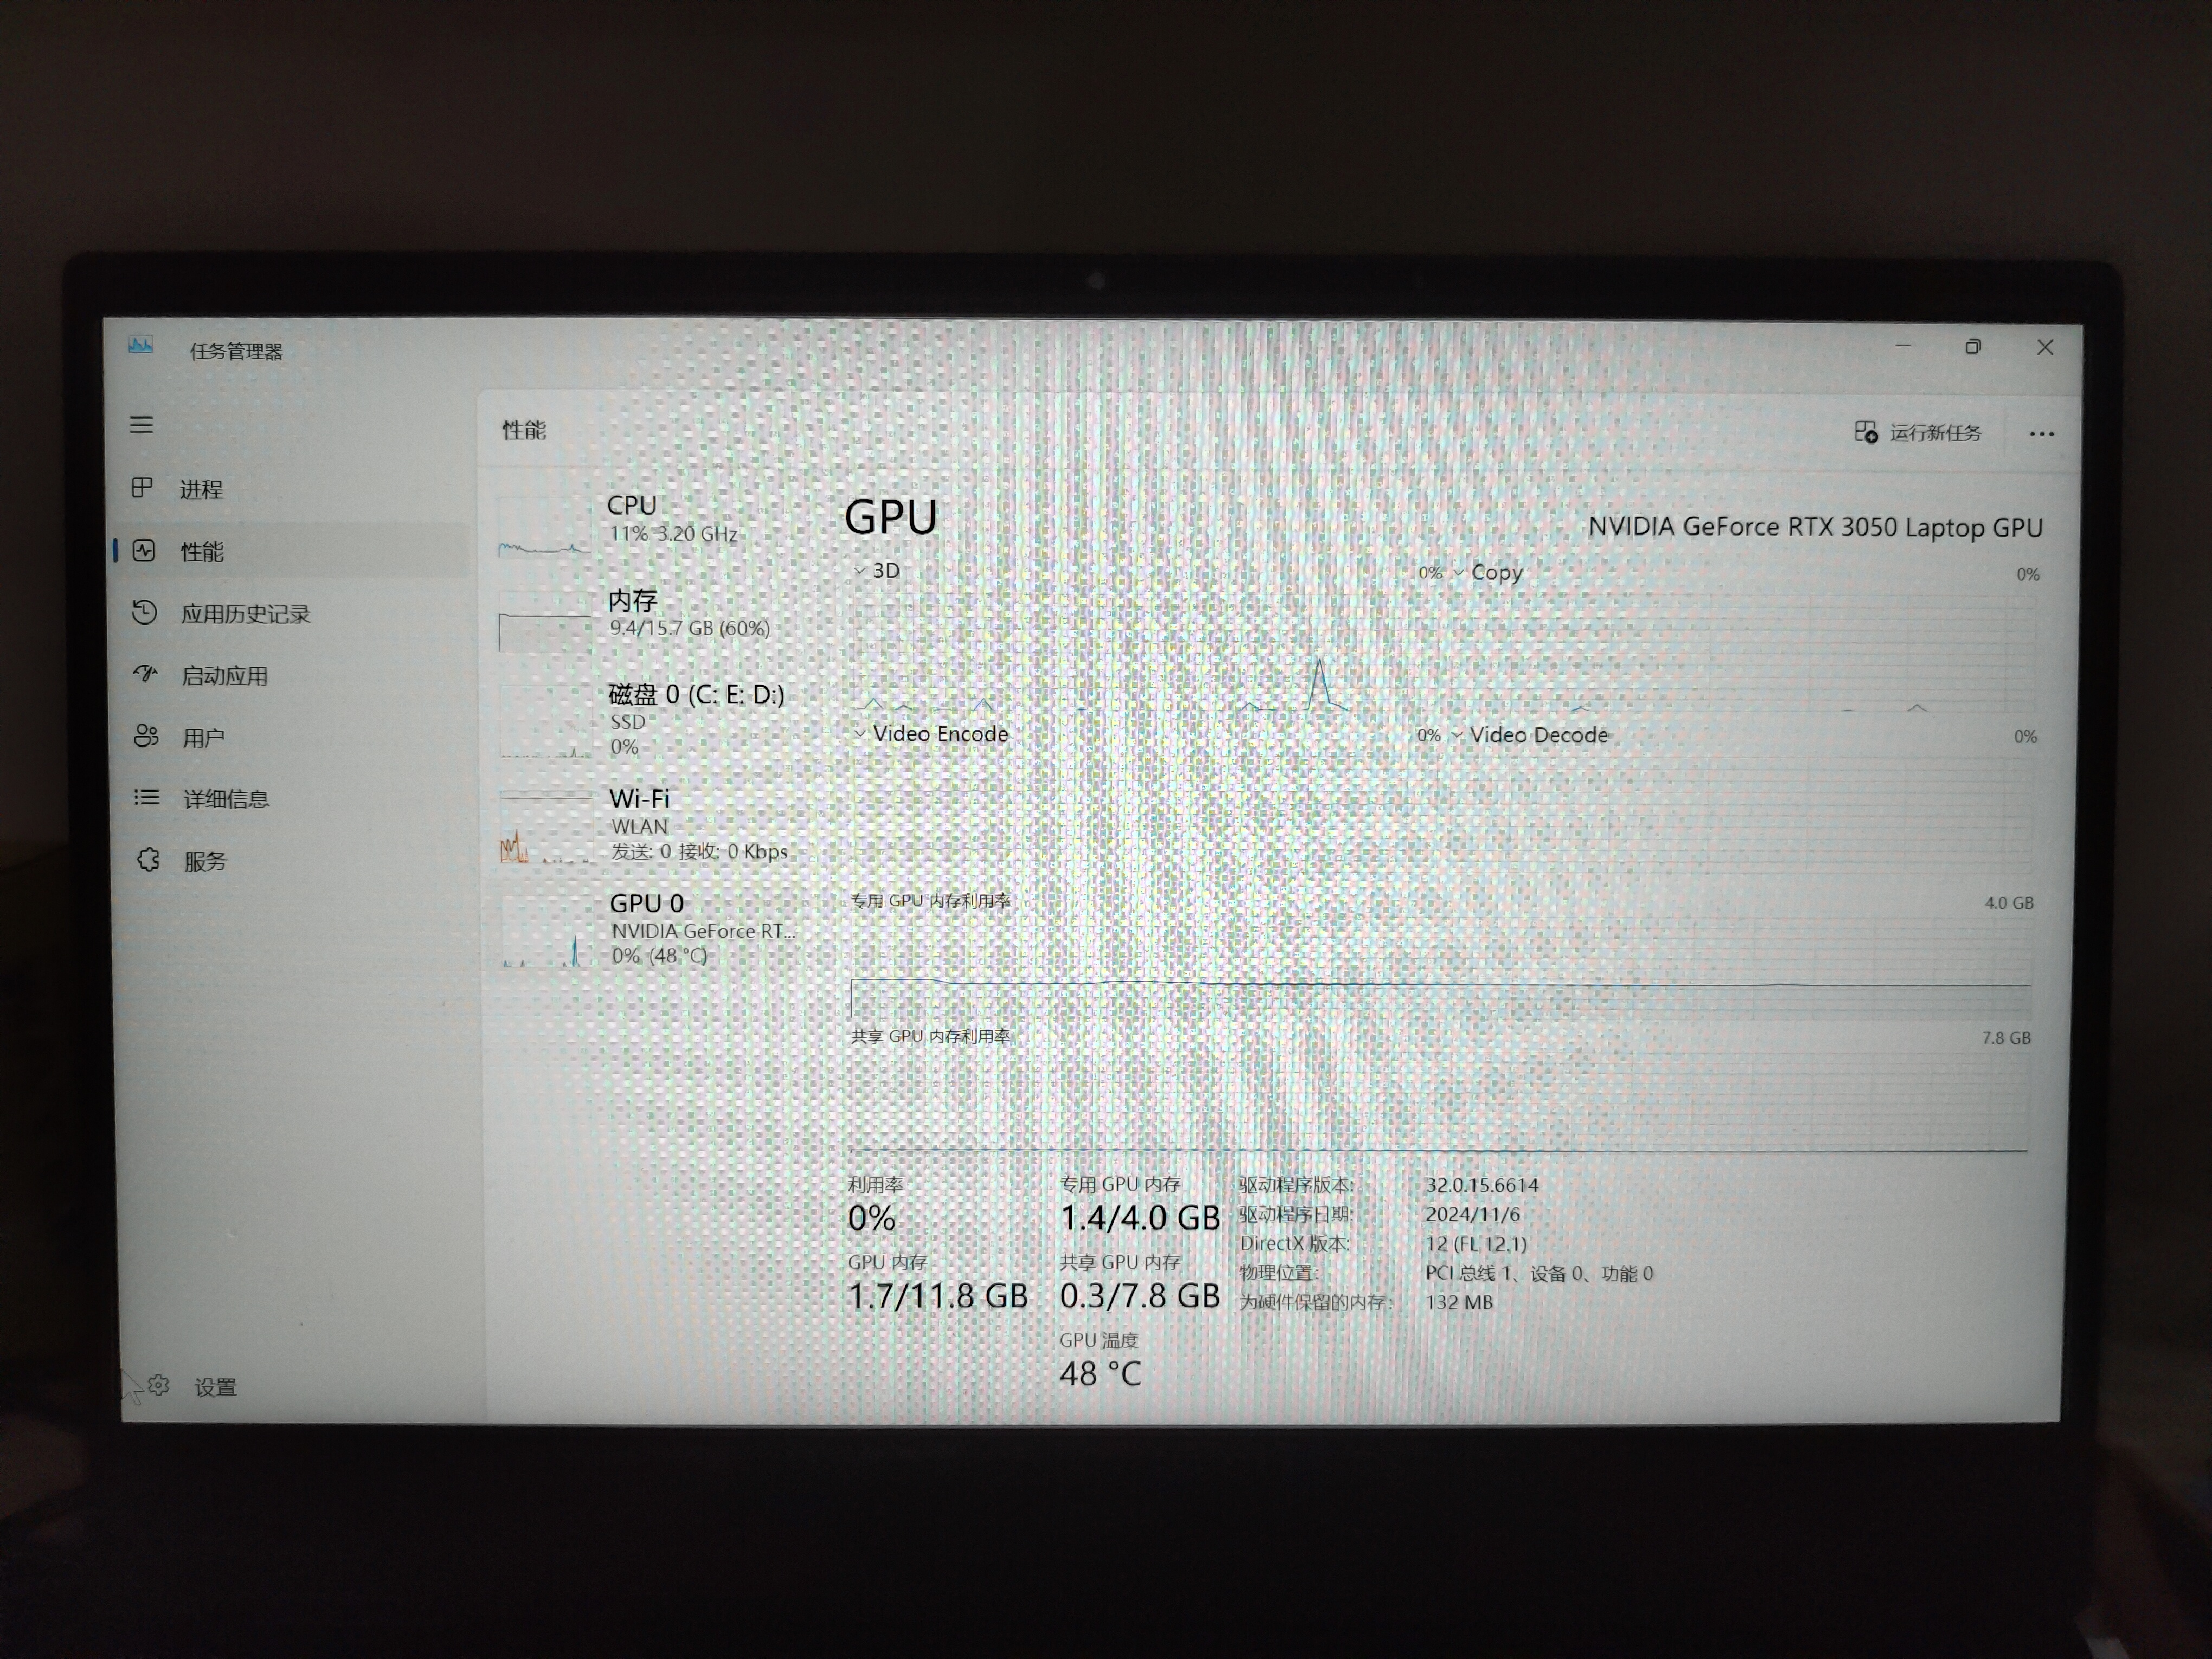Open 设置 (Settings) gear icon

click(x=158, y=1385)
